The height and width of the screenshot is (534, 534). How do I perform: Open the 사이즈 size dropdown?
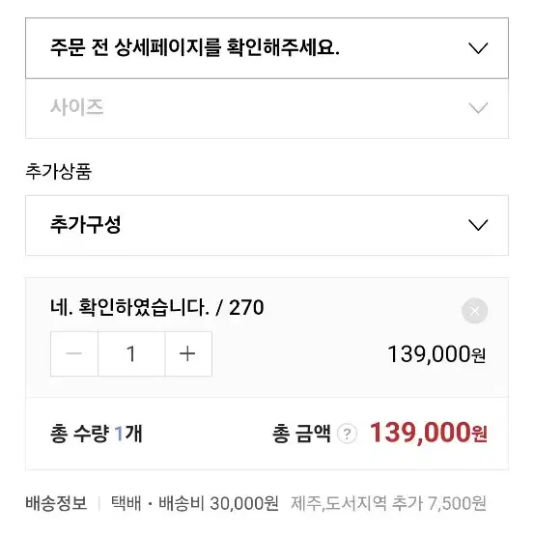(x=267, y=108)
